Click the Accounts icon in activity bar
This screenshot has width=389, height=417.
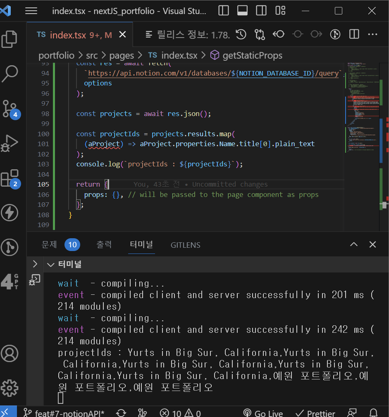click(x=10, y=353)
